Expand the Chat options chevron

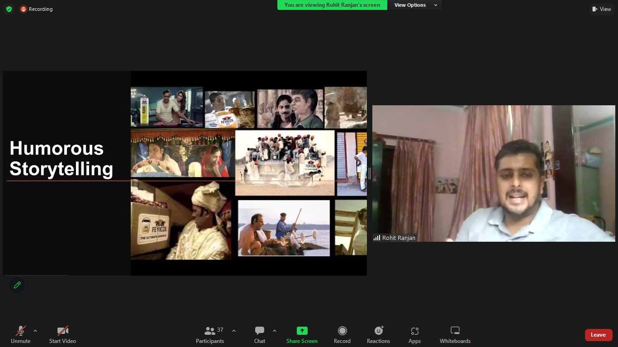(x=275, y=331)
